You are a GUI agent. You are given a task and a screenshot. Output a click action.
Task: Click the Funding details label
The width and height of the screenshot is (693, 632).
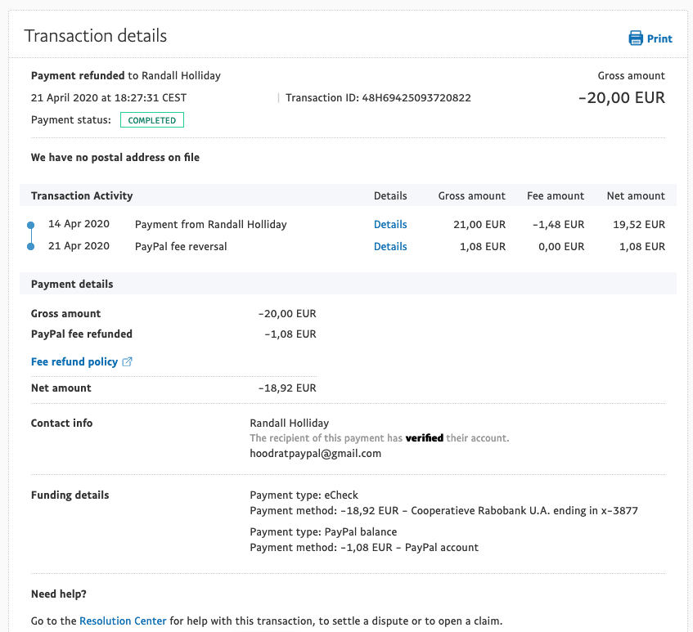(x=70, y=495)
